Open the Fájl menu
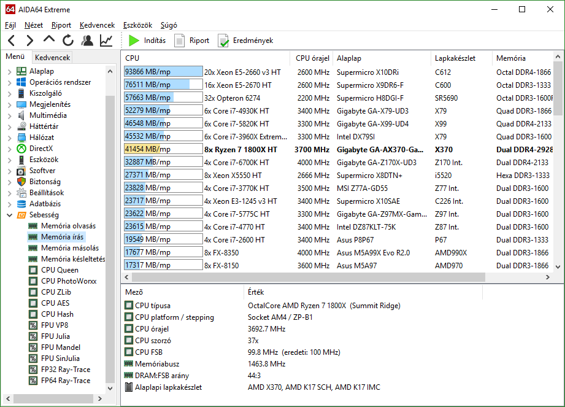This screenshot has height=407, width=565. pyautogui.click(x=10, y=25)
